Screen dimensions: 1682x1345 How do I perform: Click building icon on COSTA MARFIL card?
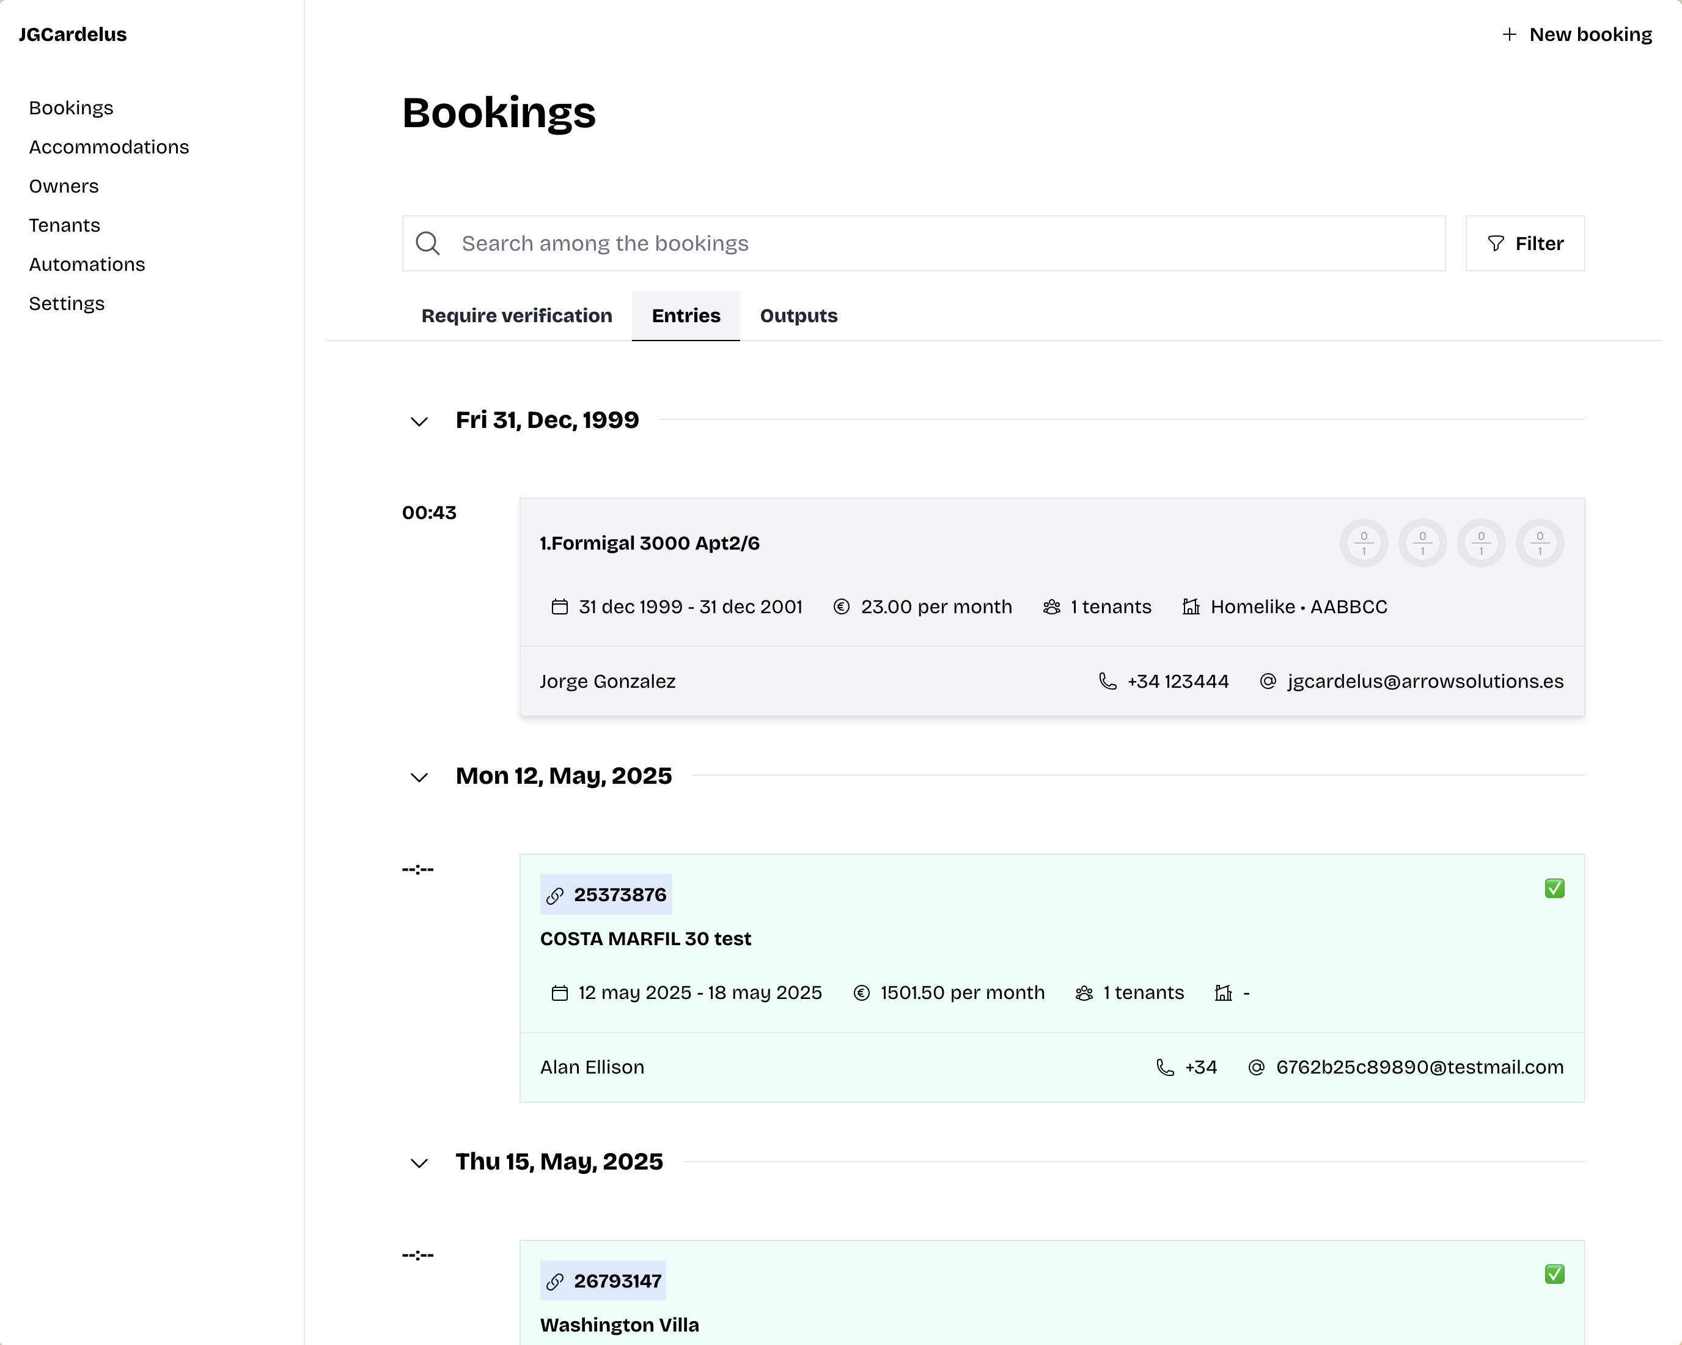[x=1223, y=993]
